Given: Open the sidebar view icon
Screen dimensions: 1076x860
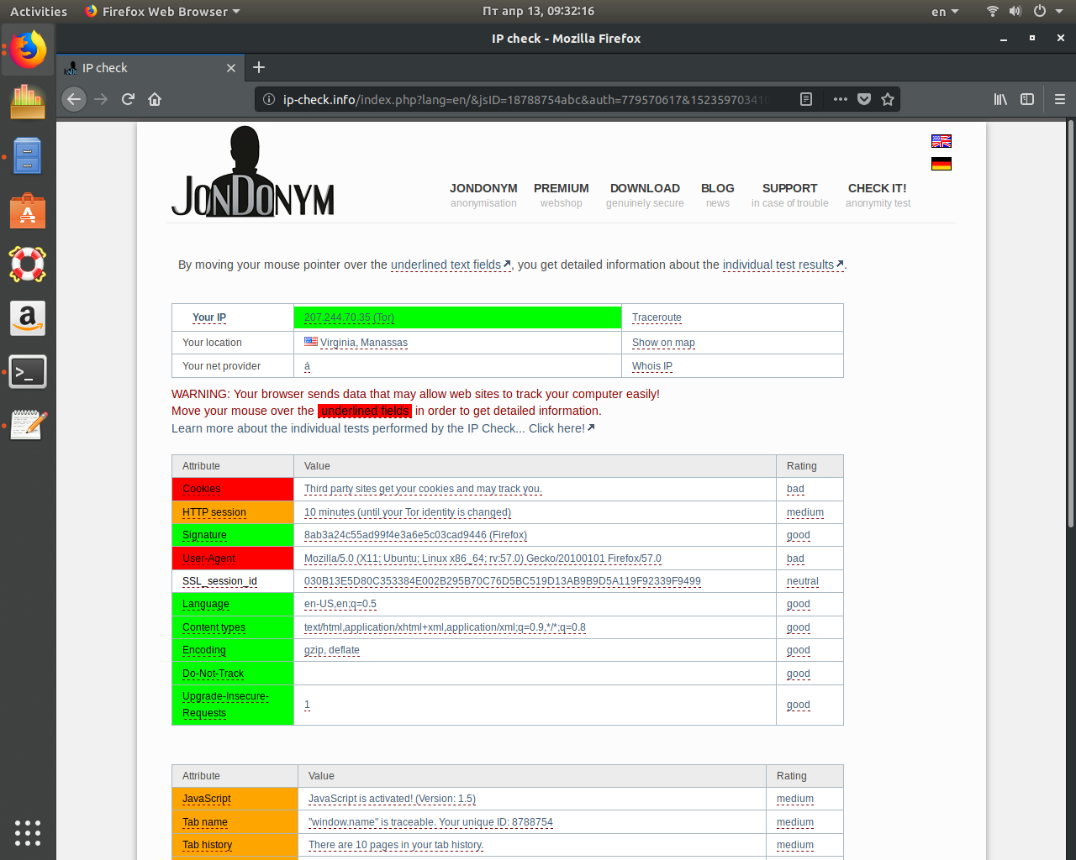Looking at the screenshot, I should click(x=1027, y=98).
